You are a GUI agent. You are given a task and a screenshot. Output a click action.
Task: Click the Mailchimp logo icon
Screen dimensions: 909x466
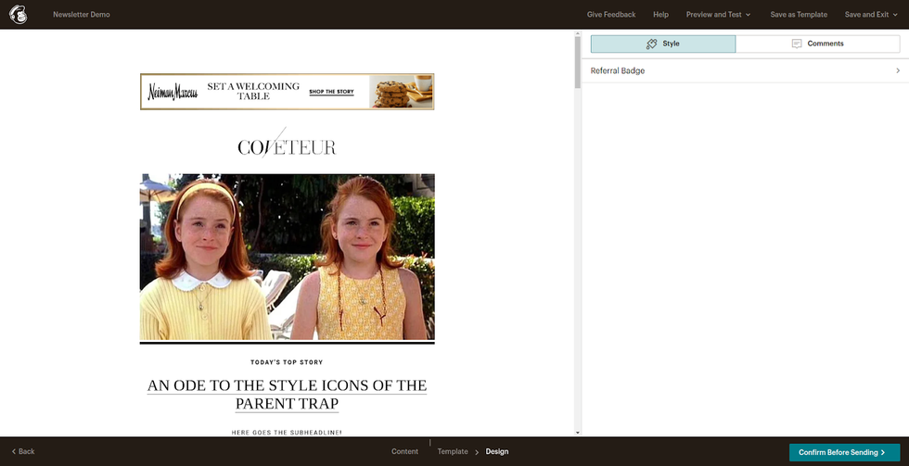pos(18,15)
